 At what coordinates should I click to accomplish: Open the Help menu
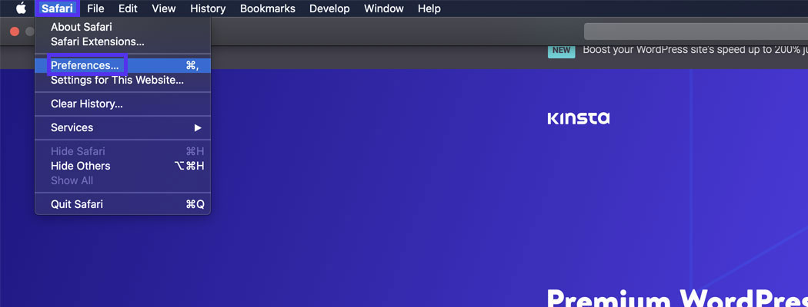[429, 8]
